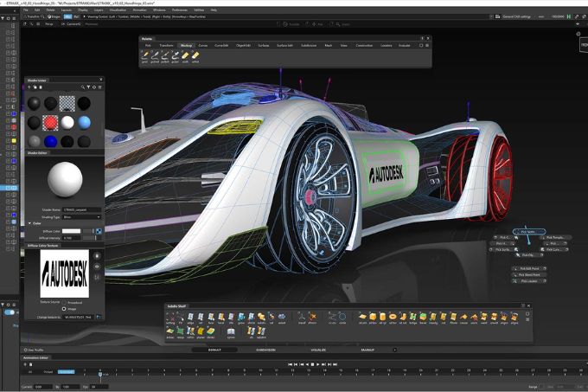Select the circle curve tool in Subdiv Shelf
Viewport: 588px width, 392px height.
(342, 317)
